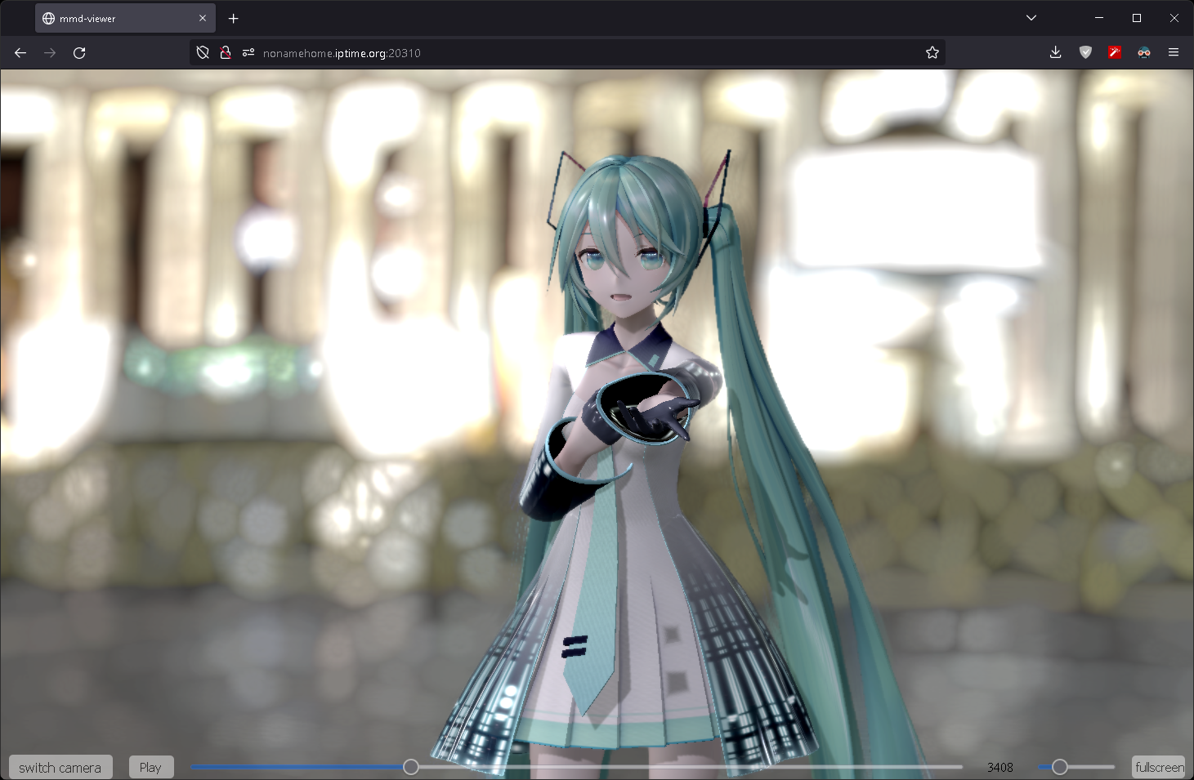Click the switch camera button

pos(60,768)
